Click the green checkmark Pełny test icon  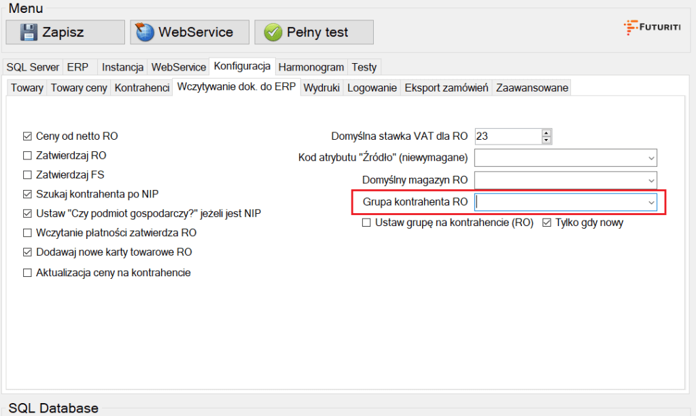click(273, 32)
